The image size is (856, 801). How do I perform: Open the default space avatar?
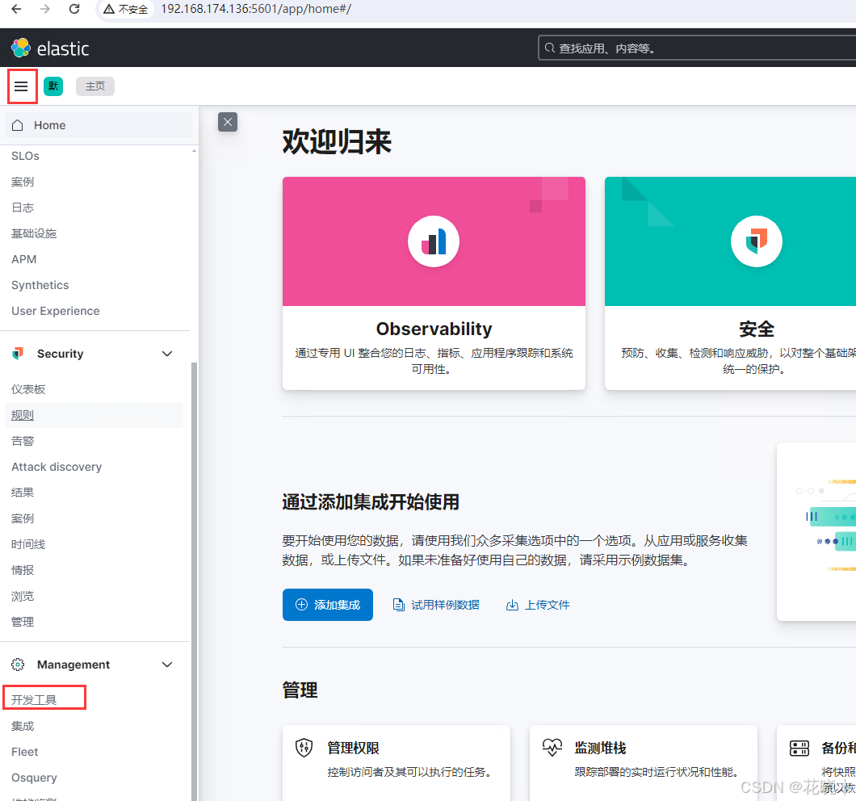(x=53, y=86)
